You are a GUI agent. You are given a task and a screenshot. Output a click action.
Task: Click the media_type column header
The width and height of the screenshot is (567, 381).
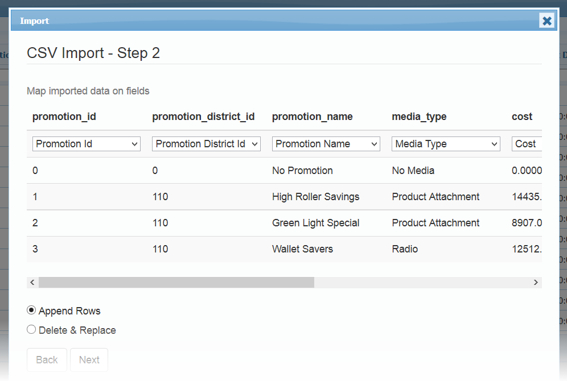click(419, 117)
